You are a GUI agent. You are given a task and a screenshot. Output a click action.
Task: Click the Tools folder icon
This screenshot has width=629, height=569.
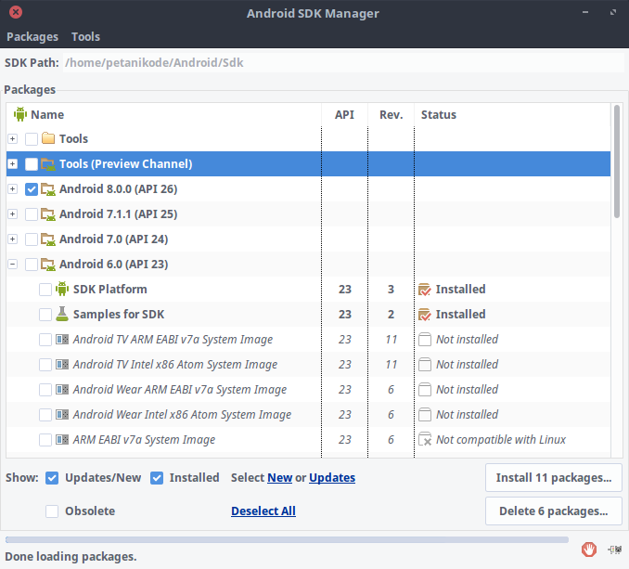pos(48,138)
